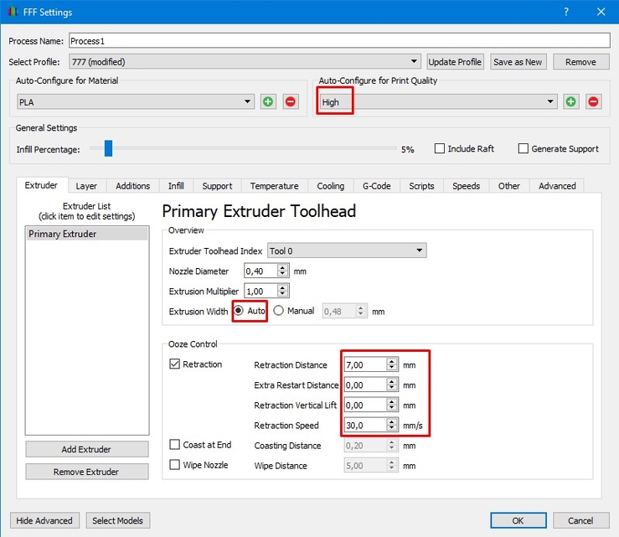Open the help question mark in title bar
The image size is (619, 537).
566,12
